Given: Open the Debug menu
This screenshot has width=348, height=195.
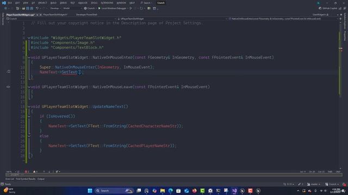Looking at the screenshot, I should [x=63, y=3].
